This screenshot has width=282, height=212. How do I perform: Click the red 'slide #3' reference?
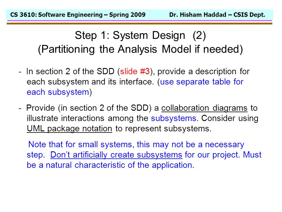pos(135,71)
